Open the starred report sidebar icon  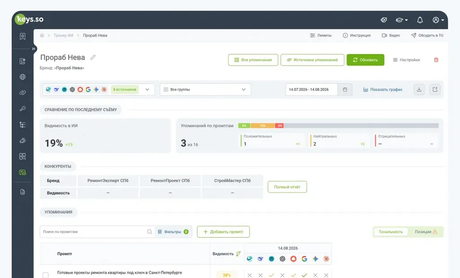point(22,61)
